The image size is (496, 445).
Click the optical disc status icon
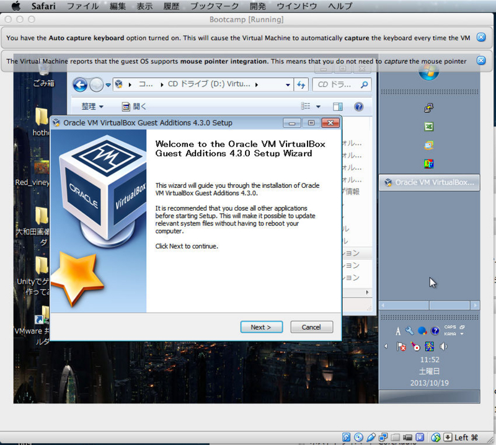click(x=358, y=438)
